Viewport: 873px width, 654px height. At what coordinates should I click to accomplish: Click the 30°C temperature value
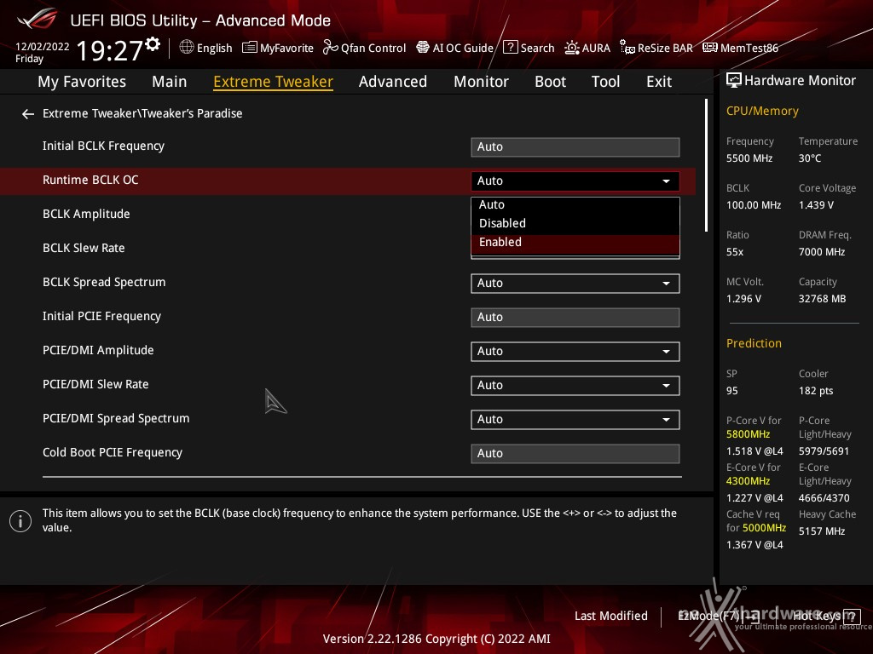pos(810,158)
